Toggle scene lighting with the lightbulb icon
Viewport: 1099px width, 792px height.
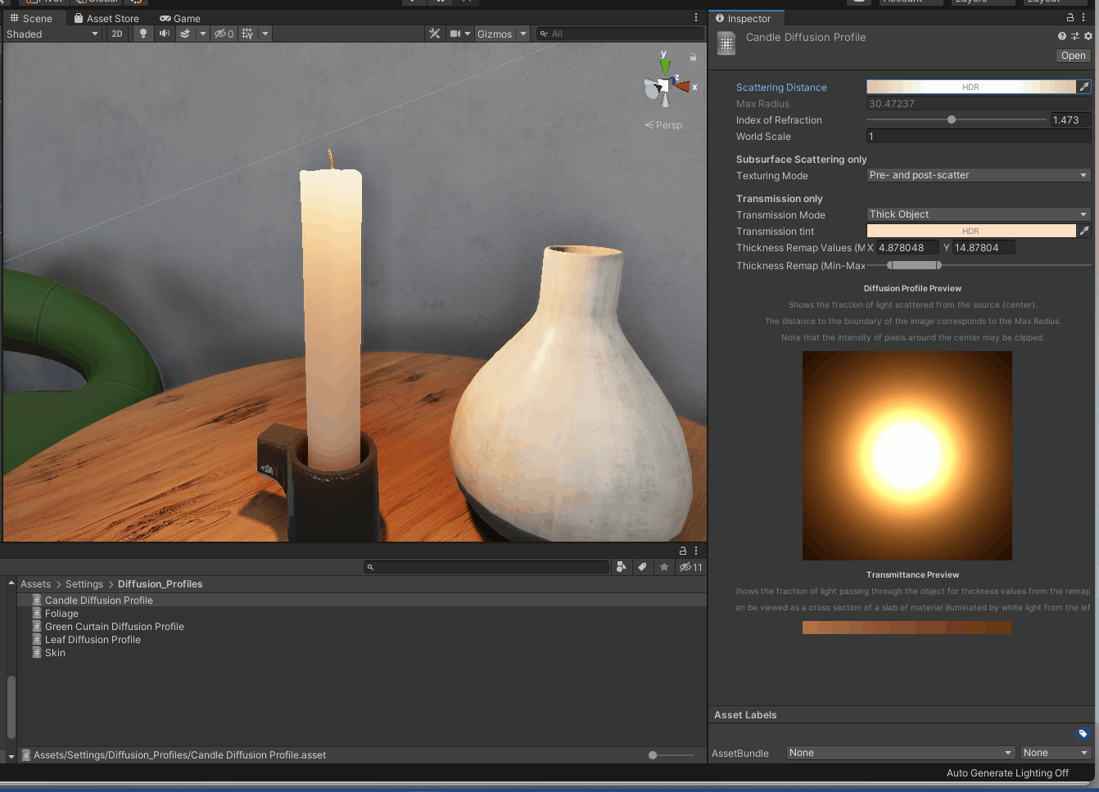click(143, 34)
